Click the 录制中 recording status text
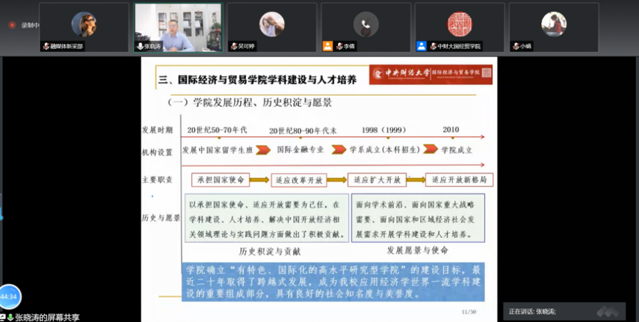Screen dimensions: 639x322 tap(29, 25)
